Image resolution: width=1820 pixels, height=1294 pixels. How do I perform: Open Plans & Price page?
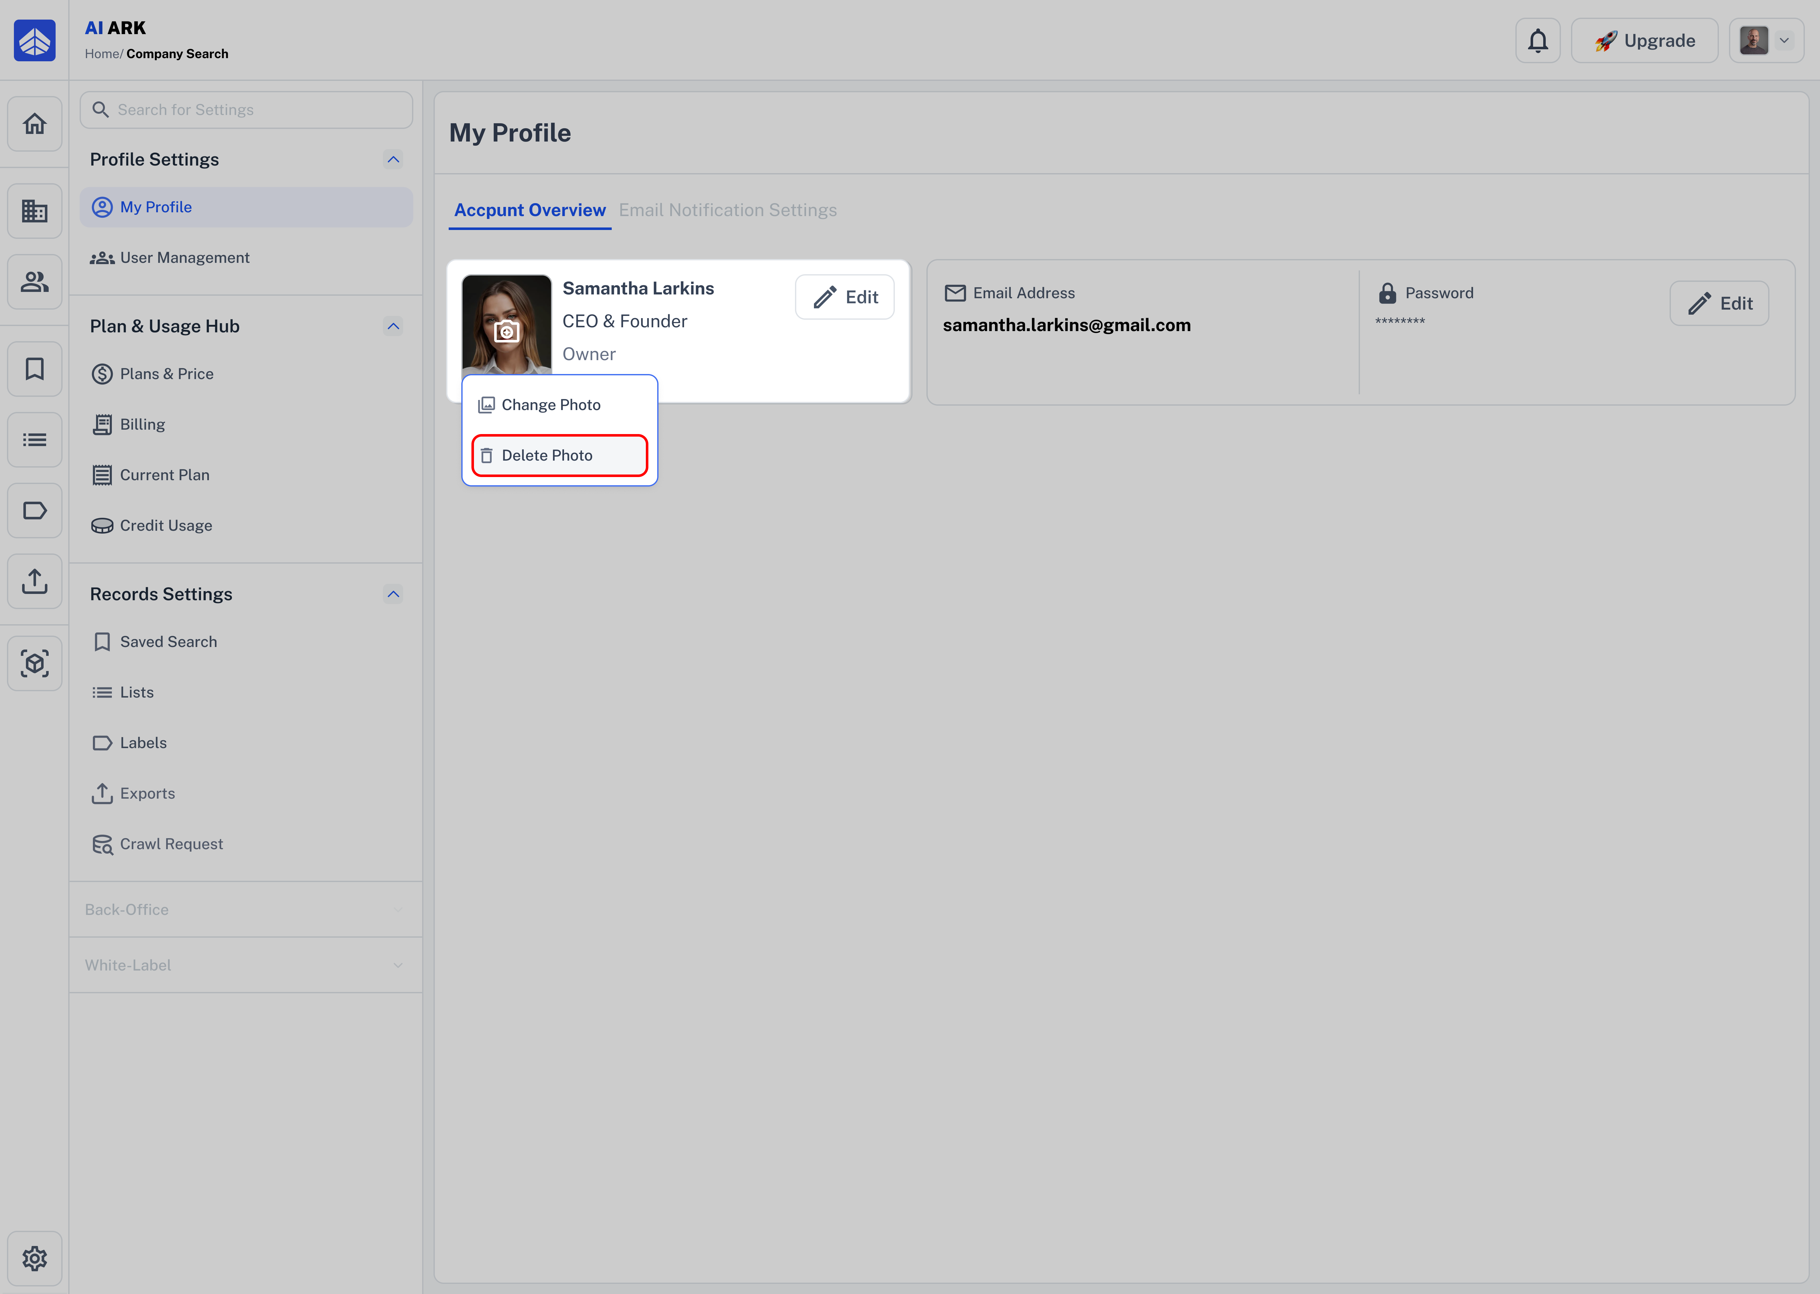(246, 374)
